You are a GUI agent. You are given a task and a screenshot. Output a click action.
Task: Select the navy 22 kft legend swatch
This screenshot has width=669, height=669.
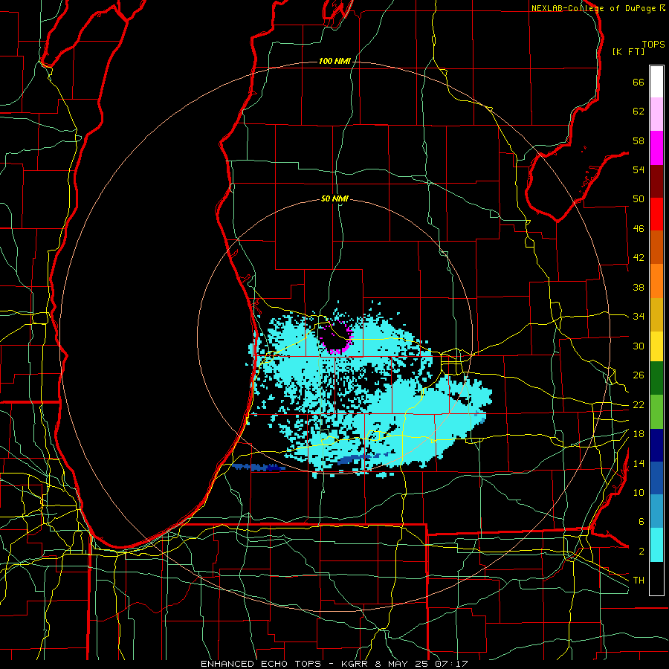[656, 445]
